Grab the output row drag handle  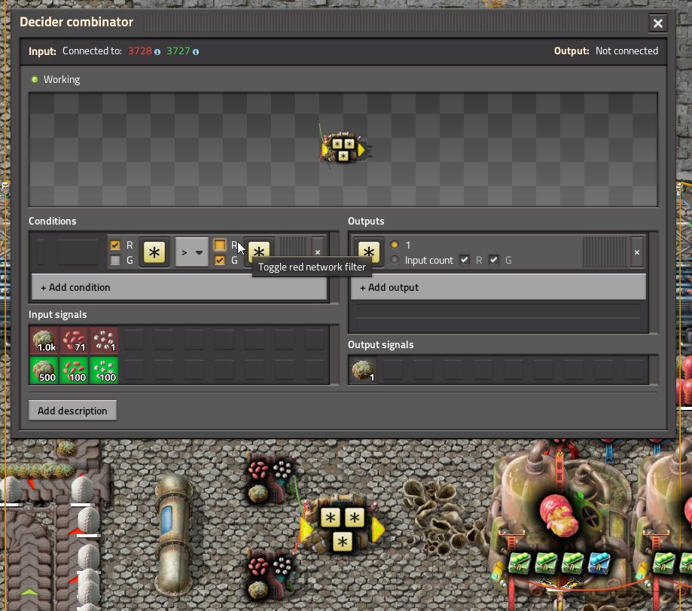(x=605, y=252)
